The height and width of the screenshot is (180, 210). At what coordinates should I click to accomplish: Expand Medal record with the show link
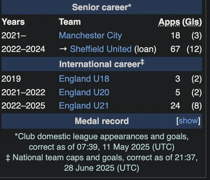pyautogui.click(x=188, y=121)
